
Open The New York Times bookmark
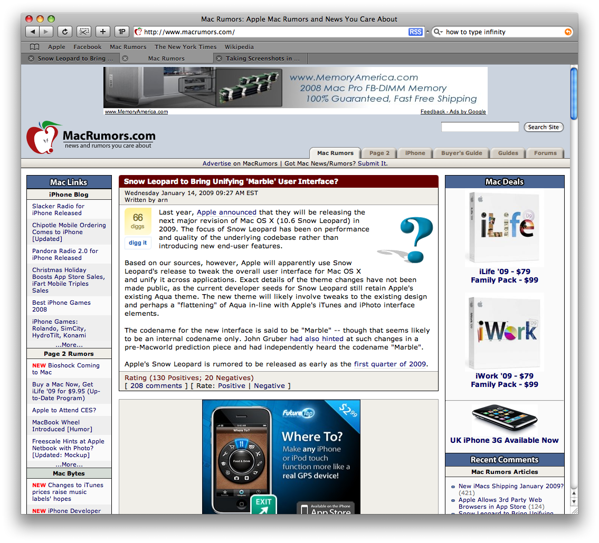[185, 47]
